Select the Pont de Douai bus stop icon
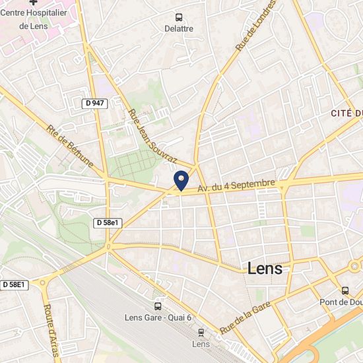This screenshot has height=363, width=363. (345, 290)
